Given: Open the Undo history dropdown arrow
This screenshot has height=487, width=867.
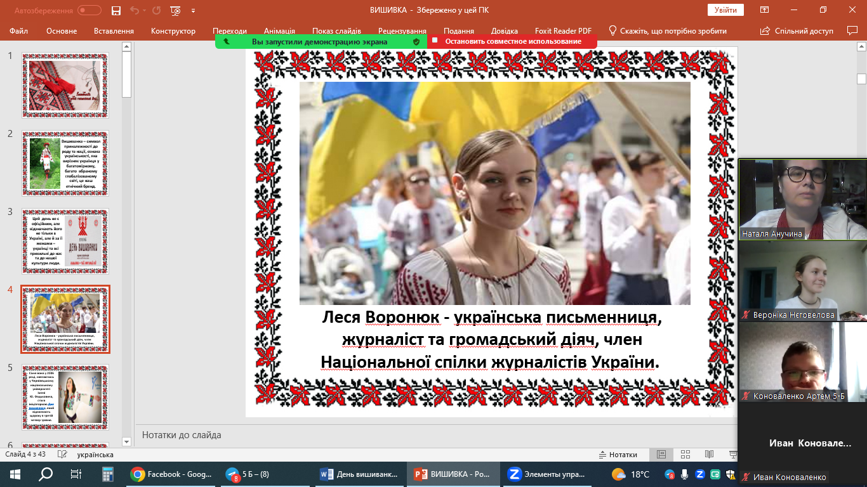Looking at the screenshot, I should coord(144,11).
